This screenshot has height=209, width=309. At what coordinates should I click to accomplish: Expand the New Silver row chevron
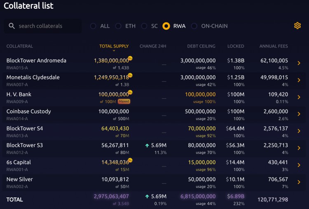pos(299,182)
